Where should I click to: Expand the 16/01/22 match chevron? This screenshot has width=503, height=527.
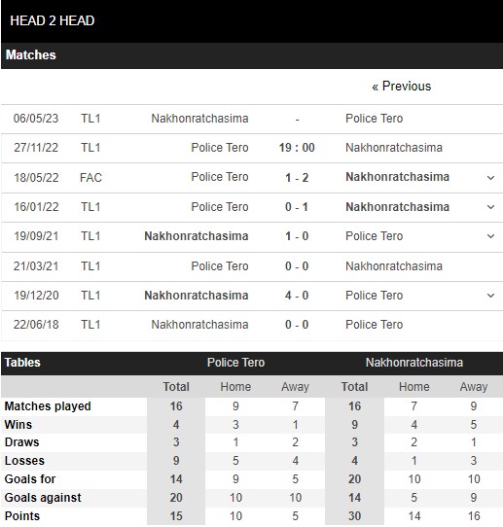490,207
